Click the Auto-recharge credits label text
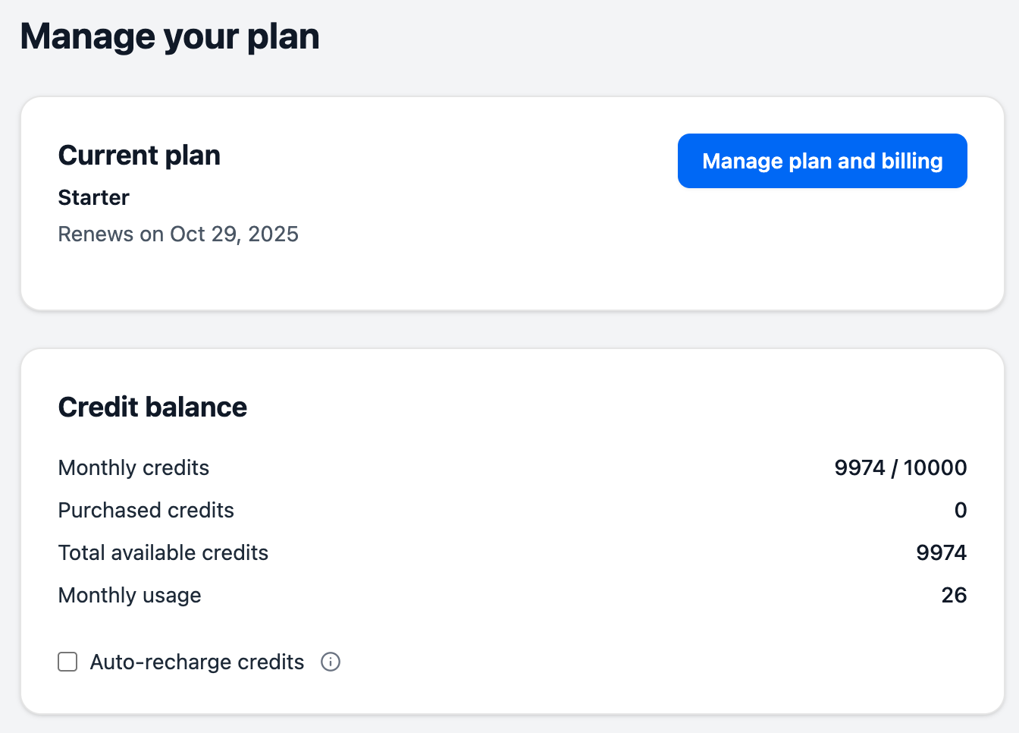The image size is (1019, 733). click(196, 662)
